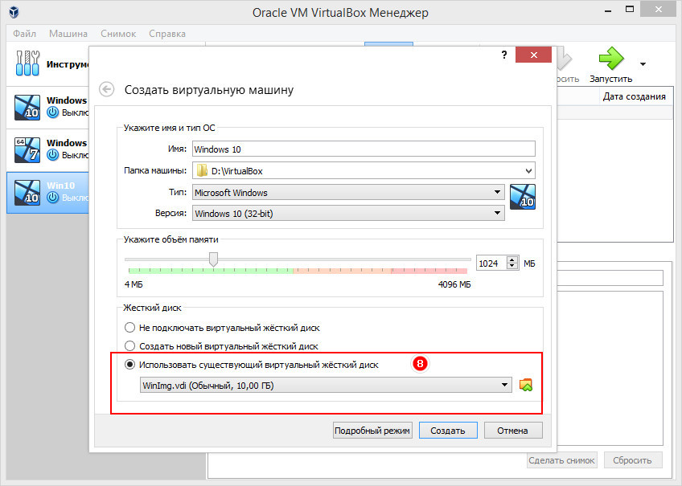Click folder icon in machine folder field

202,170
